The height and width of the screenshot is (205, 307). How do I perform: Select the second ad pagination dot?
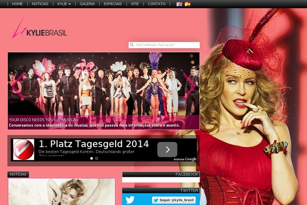click(x=97, y=158)
